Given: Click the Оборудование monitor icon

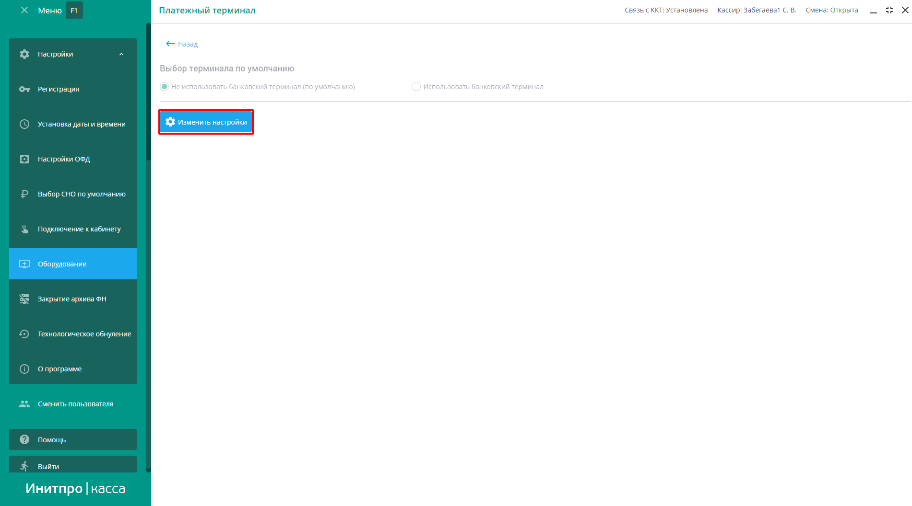Looking at the screenshot, I should click(x=24, y=264).
